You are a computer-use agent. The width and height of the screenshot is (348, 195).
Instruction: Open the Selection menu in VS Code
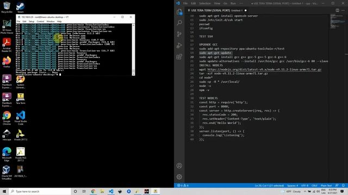coord(204,3)
